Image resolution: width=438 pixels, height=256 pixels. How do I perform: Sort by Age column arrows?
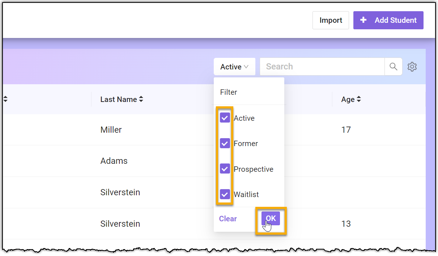pos(358,99)
